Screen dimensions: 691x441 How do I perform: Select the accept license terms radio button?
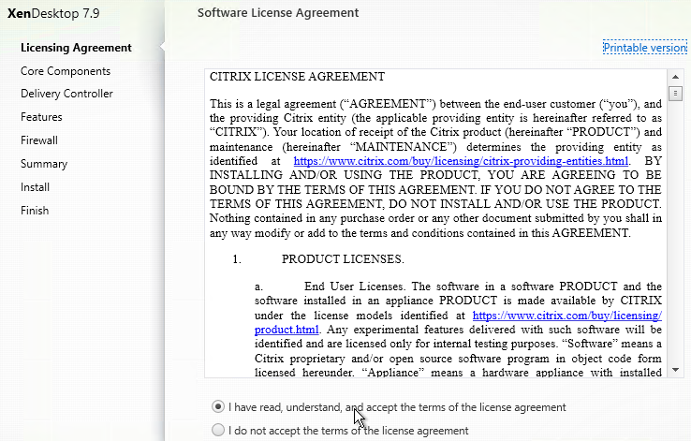click(218, 406)
